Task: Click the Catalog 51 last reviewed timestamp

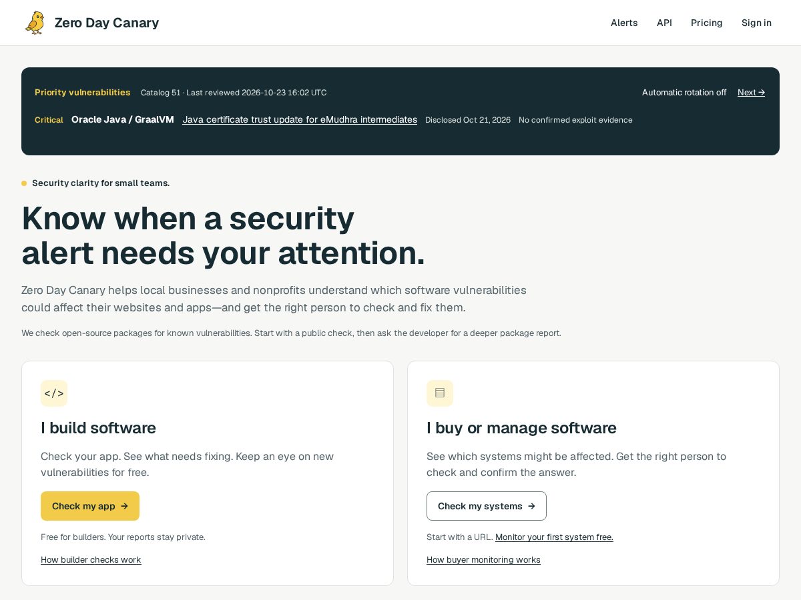Action: 234,93
